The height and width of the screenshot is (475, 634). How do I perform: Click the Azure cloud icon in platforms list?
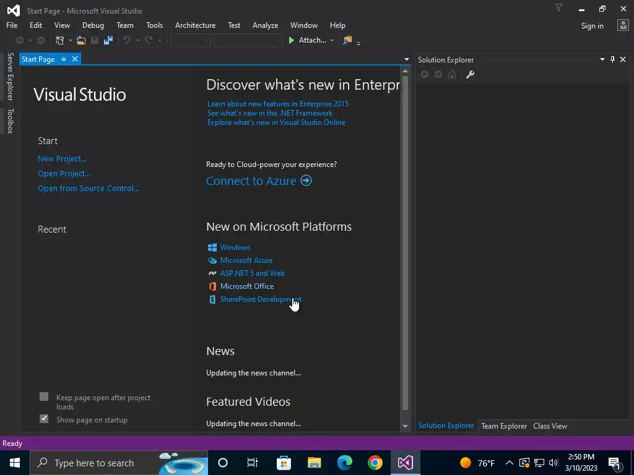212,260
